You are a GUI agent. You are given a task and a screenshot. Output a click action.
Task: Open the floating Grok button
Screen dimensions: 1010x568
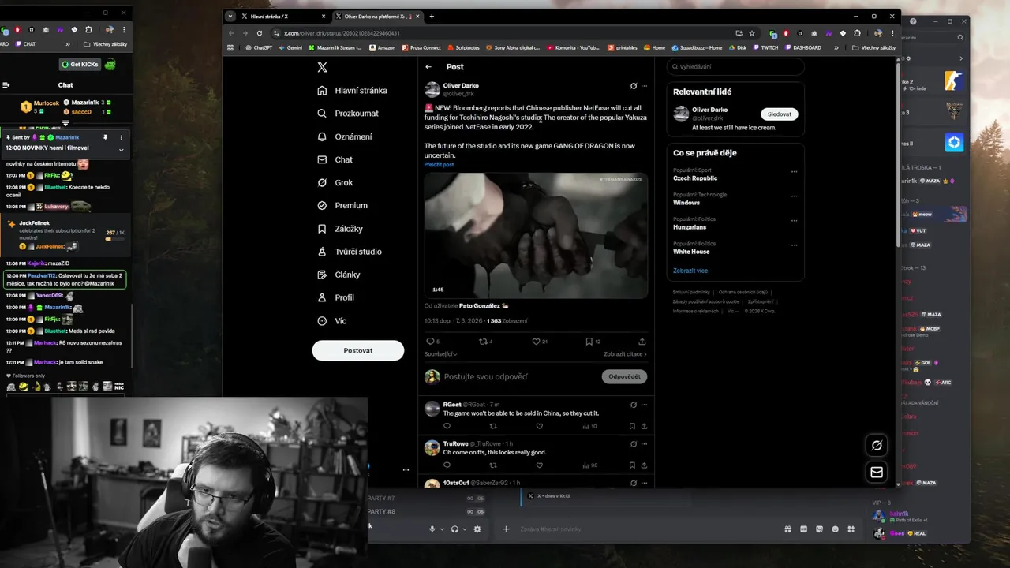877,445
